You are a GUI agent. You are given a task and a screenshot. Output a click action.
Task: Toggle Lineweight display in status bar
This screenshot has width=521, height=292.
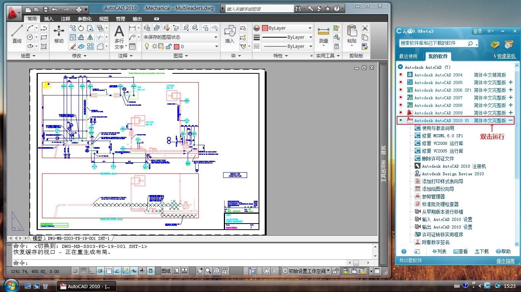click(x=142, y=271)
